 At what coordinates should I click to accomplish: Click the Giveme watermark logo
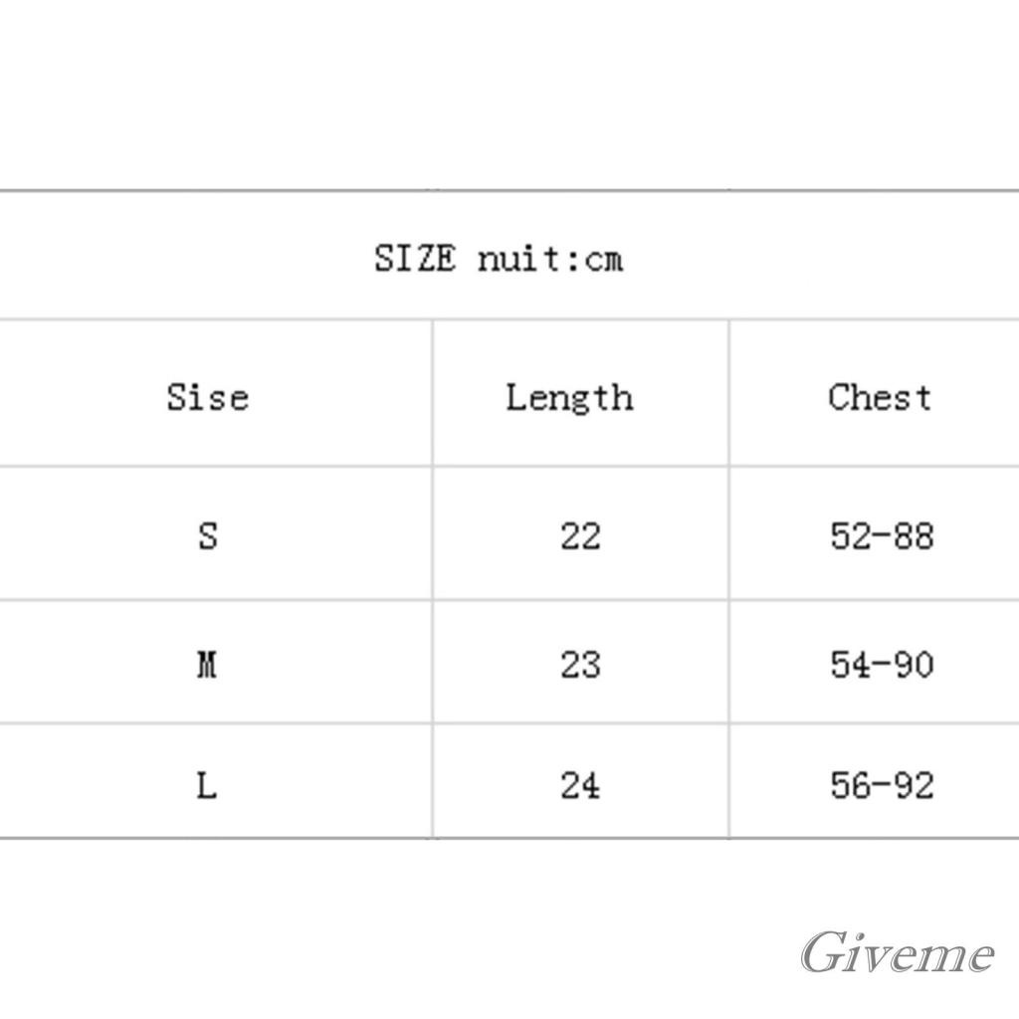click(x=898, y=954)
